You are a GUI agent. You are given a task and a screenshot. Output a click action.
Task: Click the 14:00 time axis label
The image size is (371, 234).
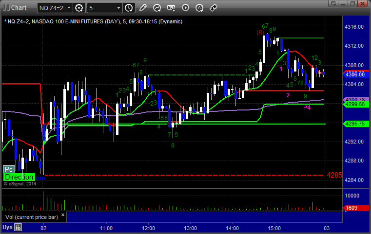click(233, 228)
